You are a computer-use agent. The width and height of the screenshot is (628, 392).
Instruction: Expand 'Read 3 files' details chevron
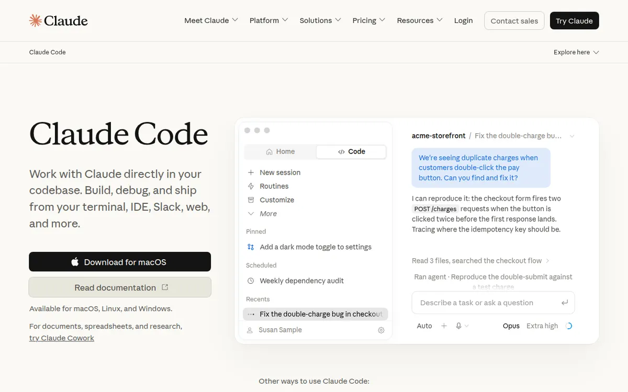(547, 261)
